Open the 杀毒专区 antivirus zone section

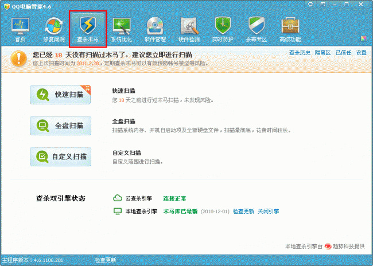[257, 30]
